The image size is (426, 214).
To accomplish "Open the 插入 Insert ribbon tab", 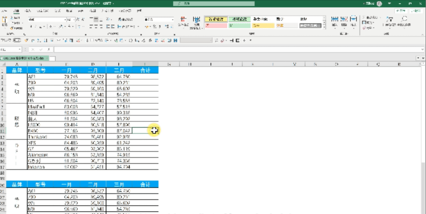I will 28,11.
